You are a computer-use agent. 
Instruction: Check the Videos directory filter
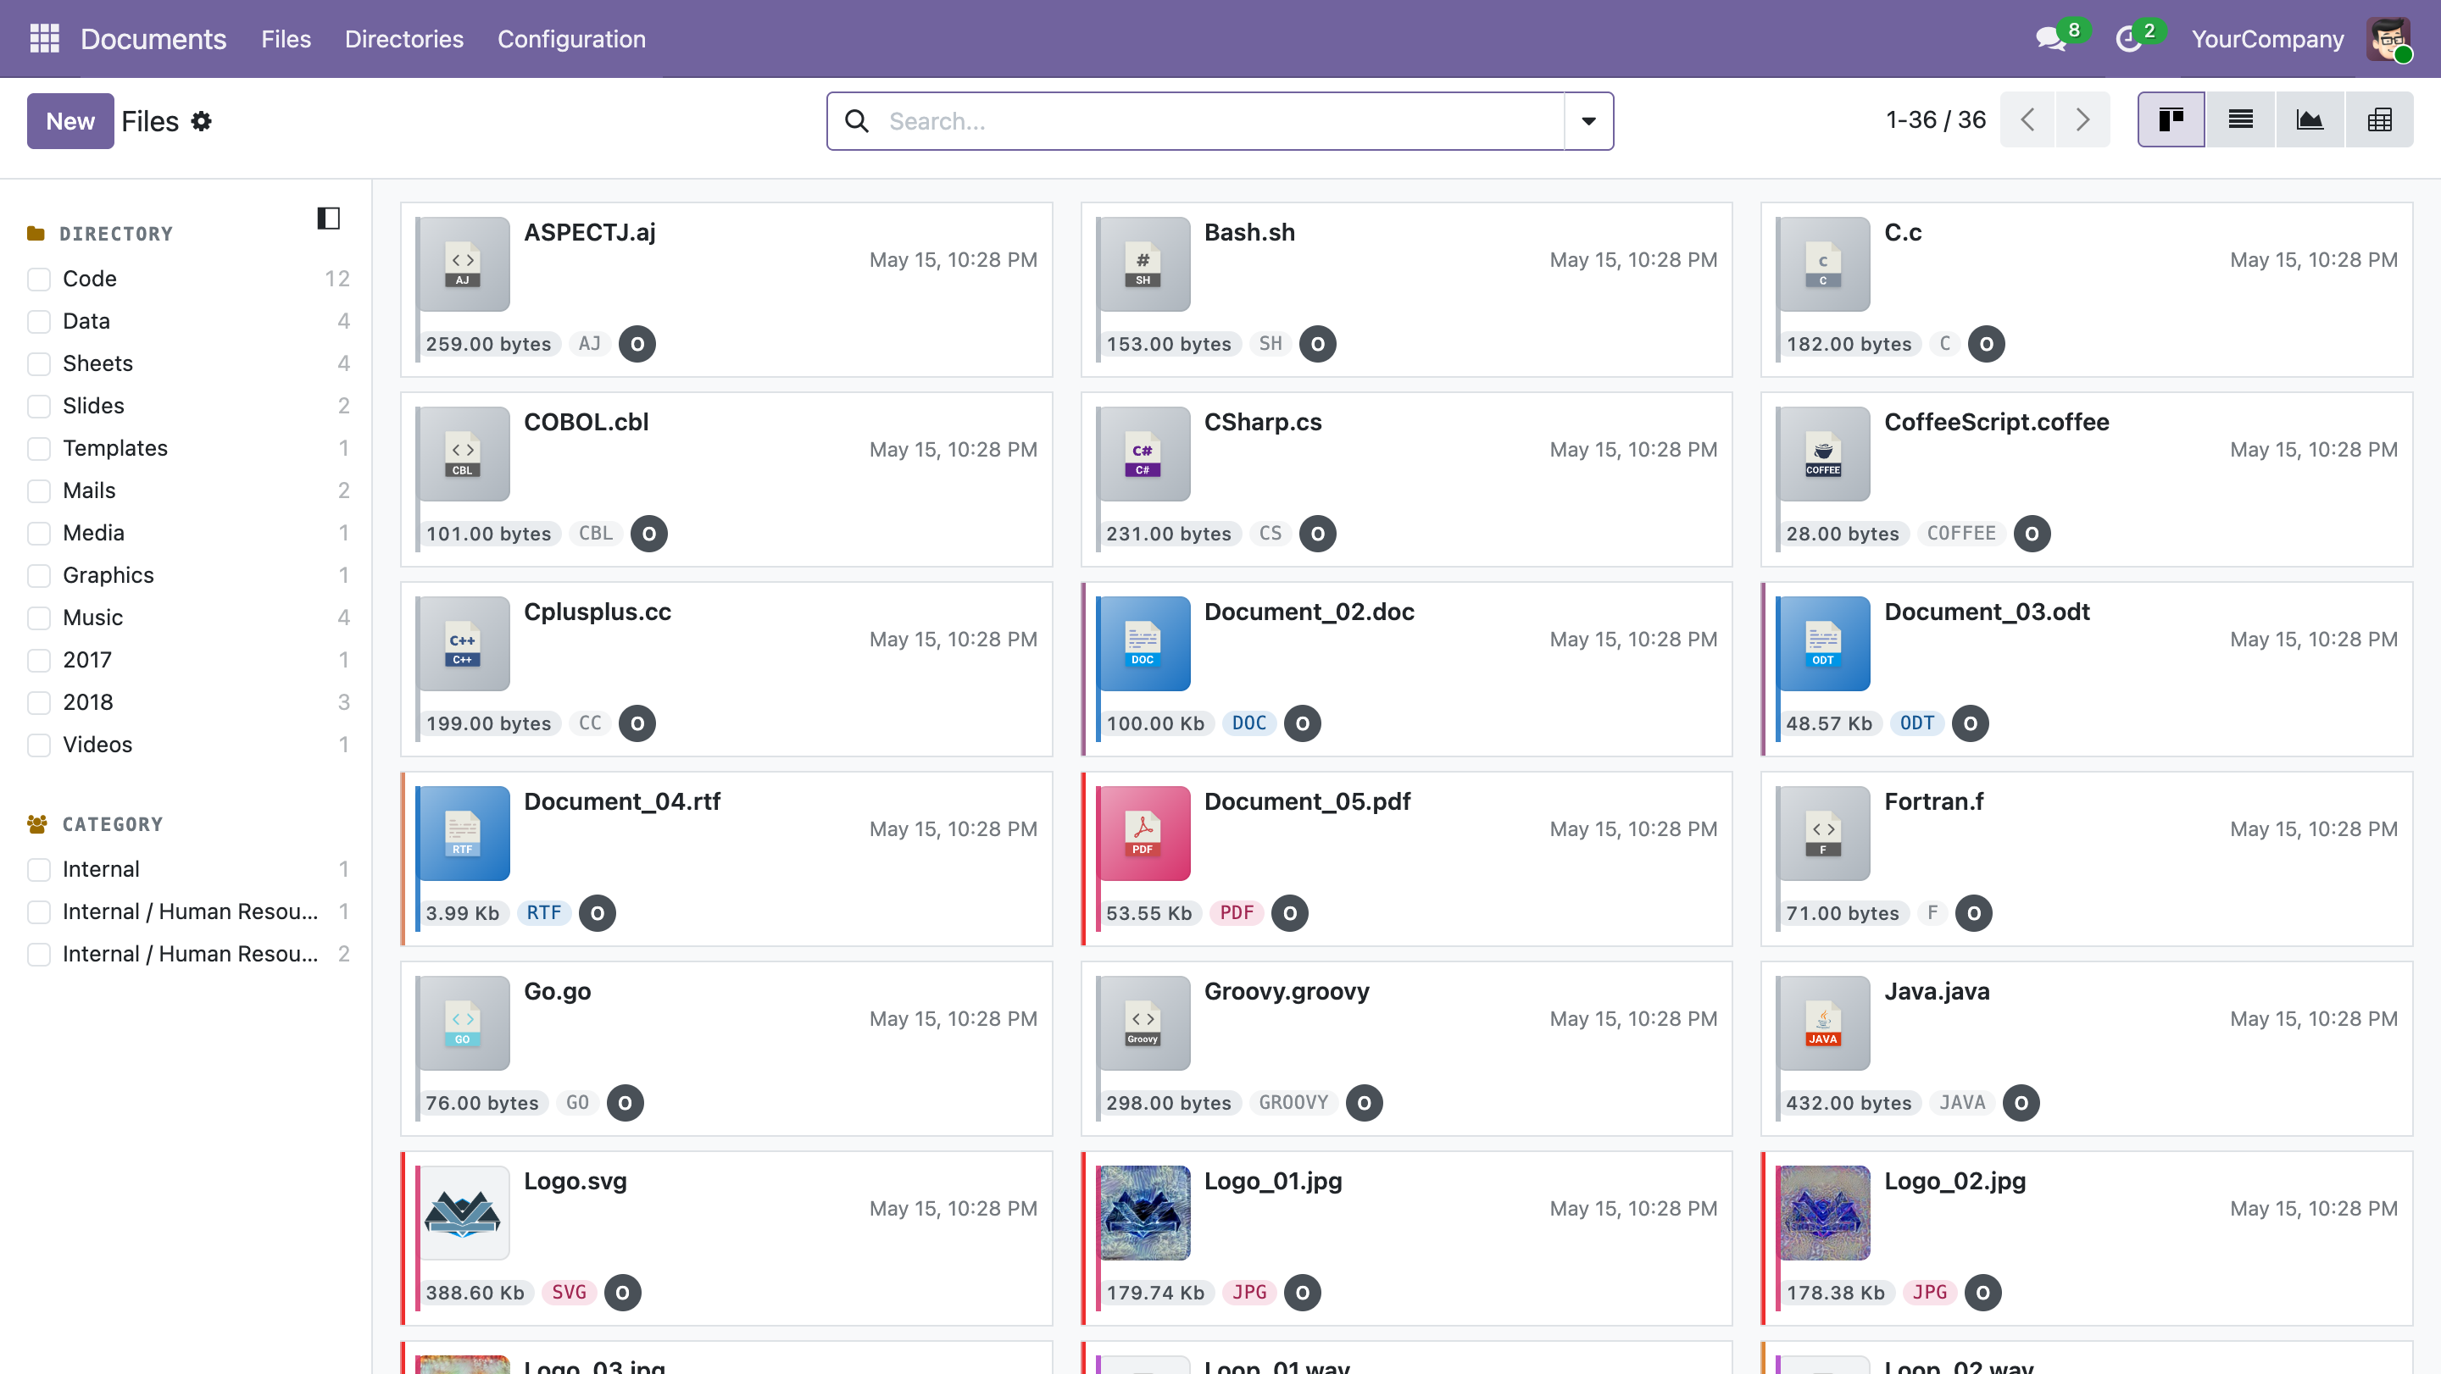[x=39, y=745]
